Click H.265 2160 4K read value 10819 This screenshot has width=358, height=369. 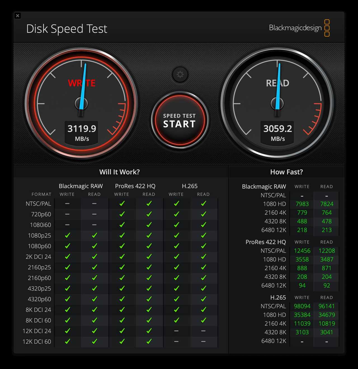327,323
